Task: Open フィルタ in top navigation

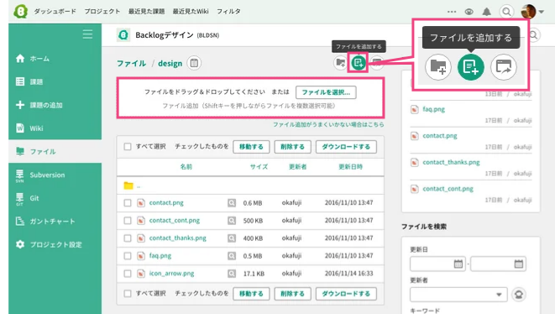Action: point(228,11)
